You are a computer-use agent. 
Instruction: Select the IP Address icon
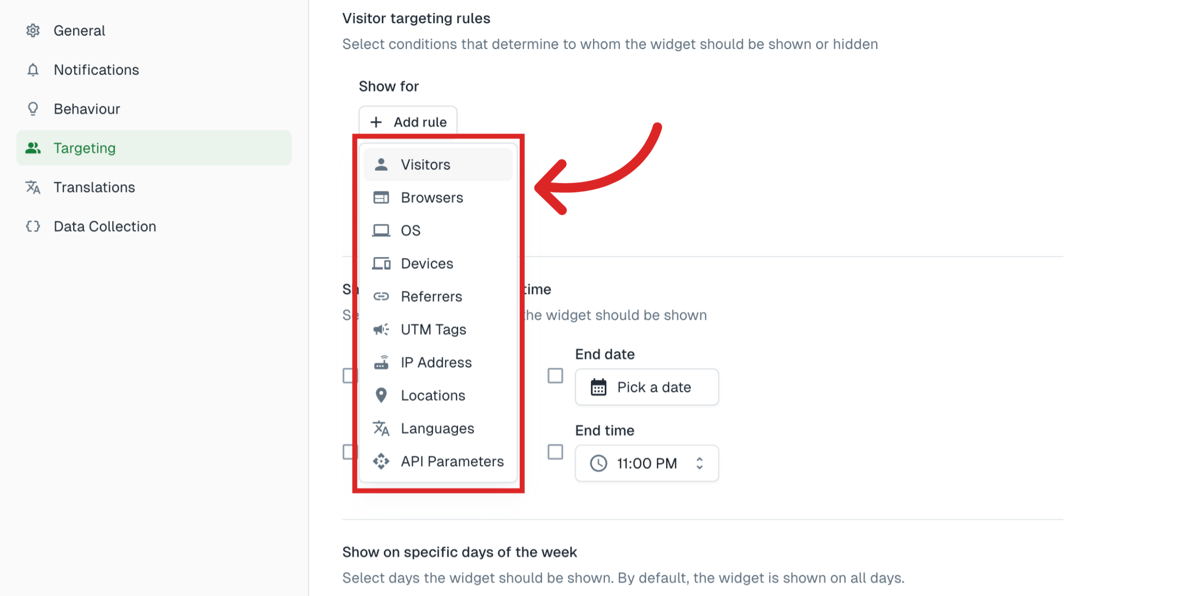(x=381, y=362)
